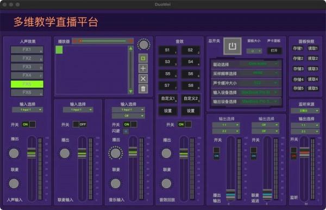Click the 播出 knob in 联麦输入 channel
The image size is (326, 210).
pos(65,153)
